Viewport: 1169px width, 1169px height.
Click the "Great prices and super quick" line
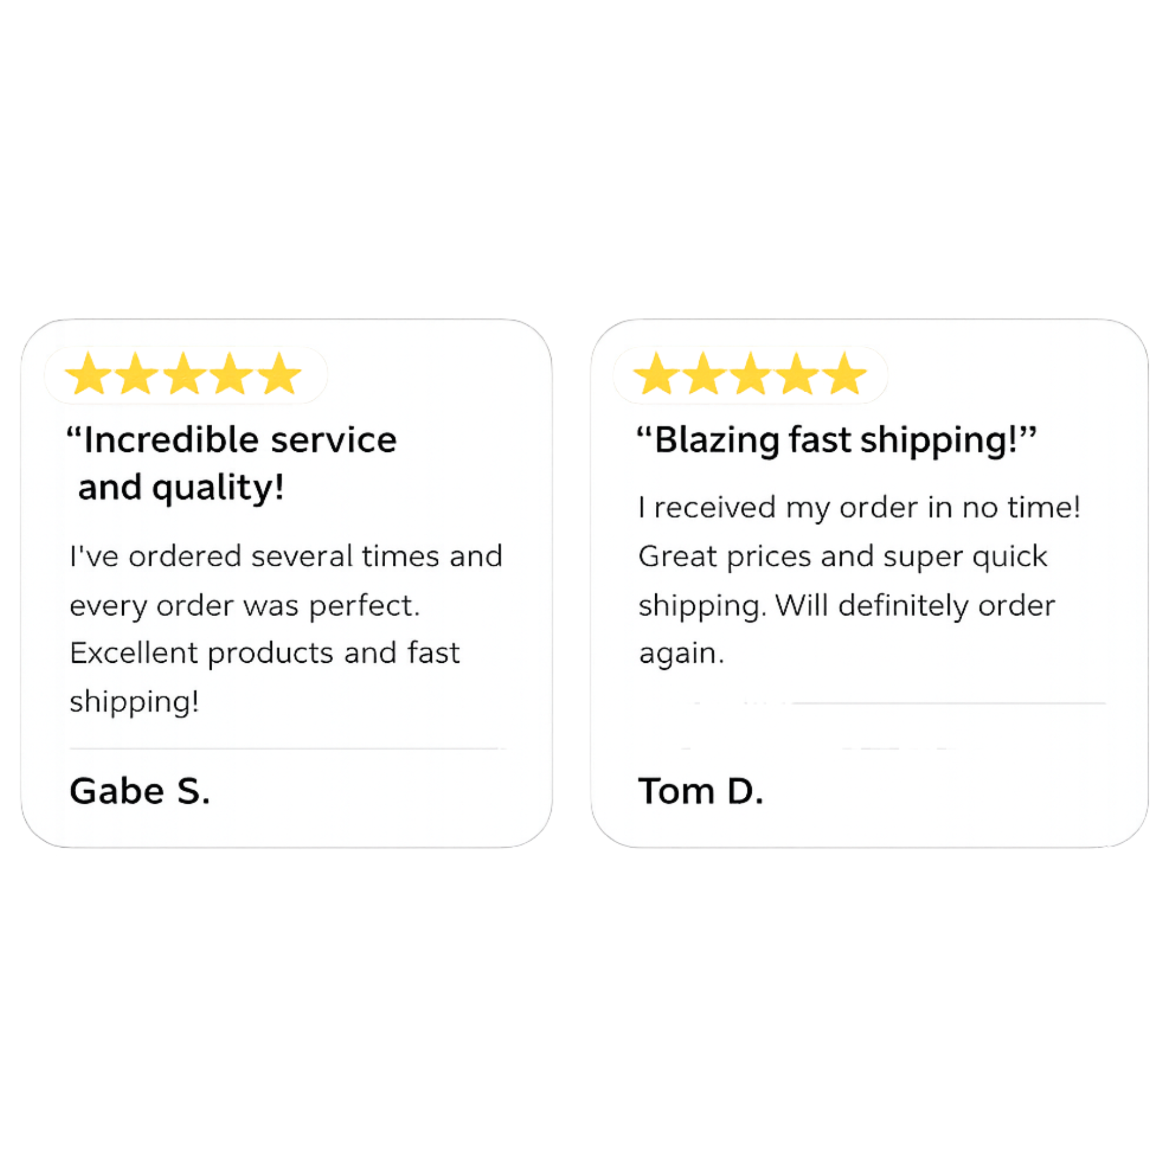[x=842, y=556]
